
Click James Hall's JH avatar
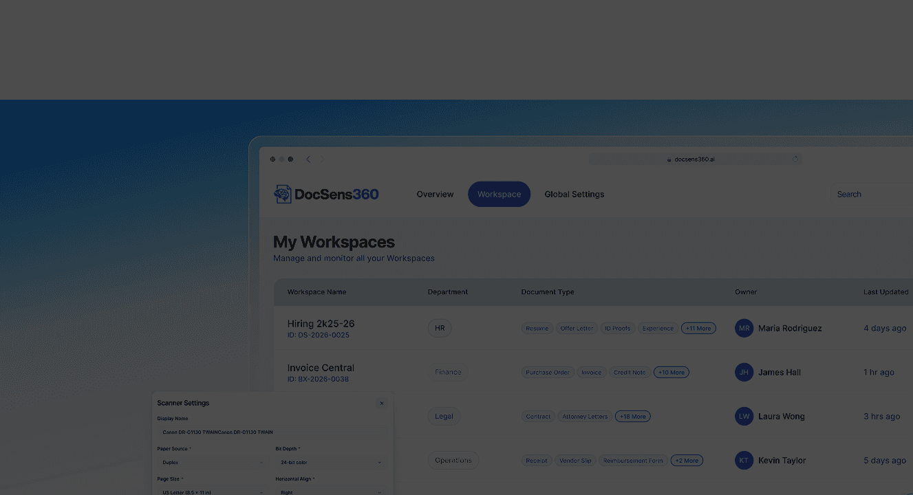coord(744,372)
